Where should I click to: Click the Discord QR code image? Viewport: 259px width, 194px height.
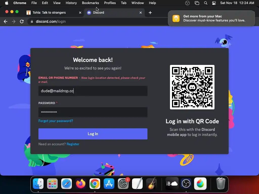click(x=192, y=87)
